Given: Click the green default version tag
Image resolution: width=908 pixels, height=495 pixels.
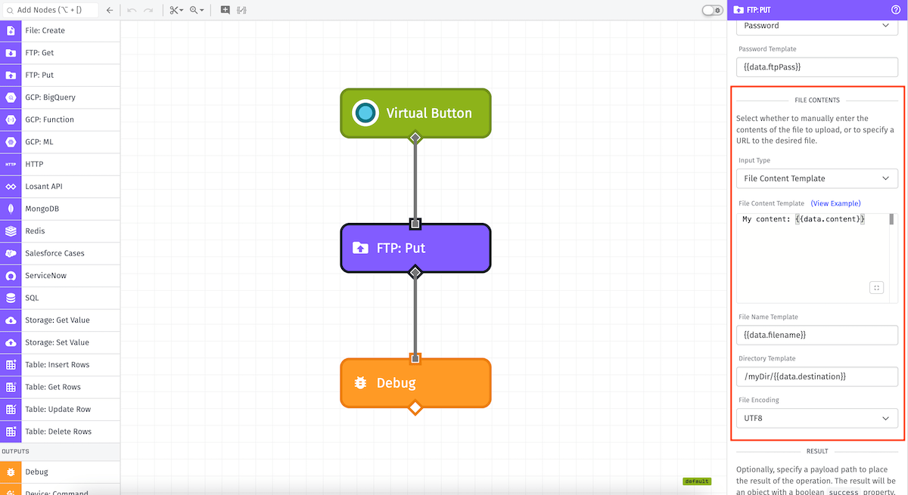Looking at the screenshot, I should (696, 481).
